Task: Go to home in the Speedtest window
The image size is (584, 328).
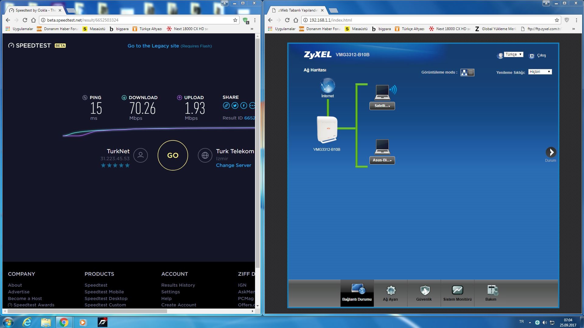Action: click(33, 20)
